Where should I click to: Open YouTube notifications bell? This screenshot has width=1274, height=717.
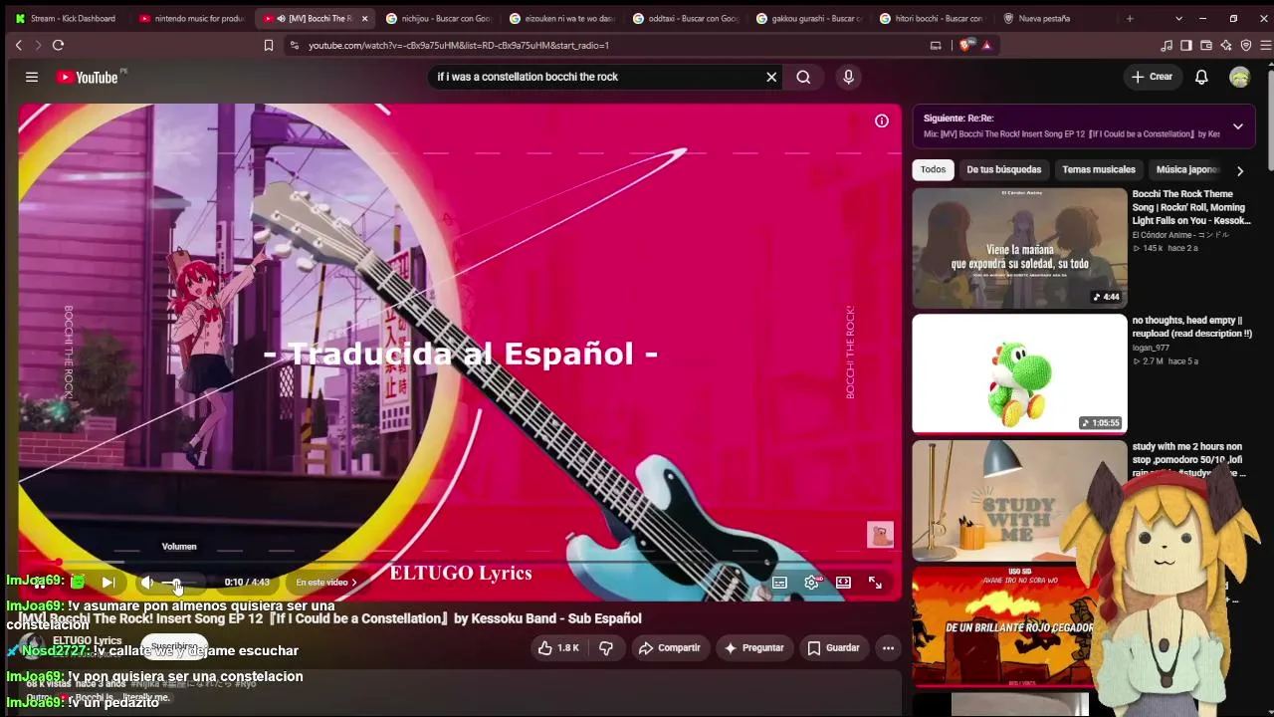pyautogui.click(x=1201, y=77)
